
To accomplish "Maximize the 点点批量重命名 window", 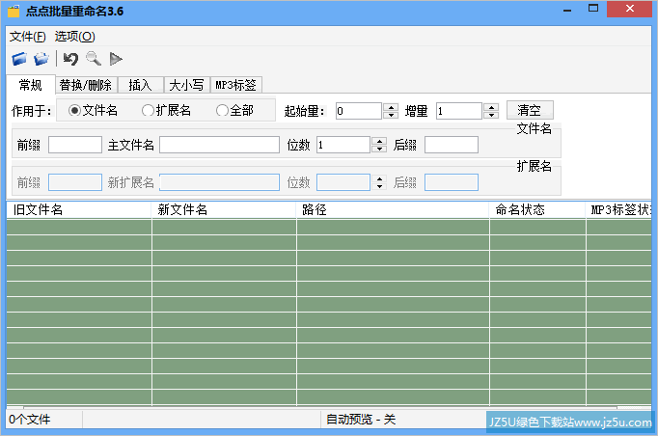I will 593,9.
